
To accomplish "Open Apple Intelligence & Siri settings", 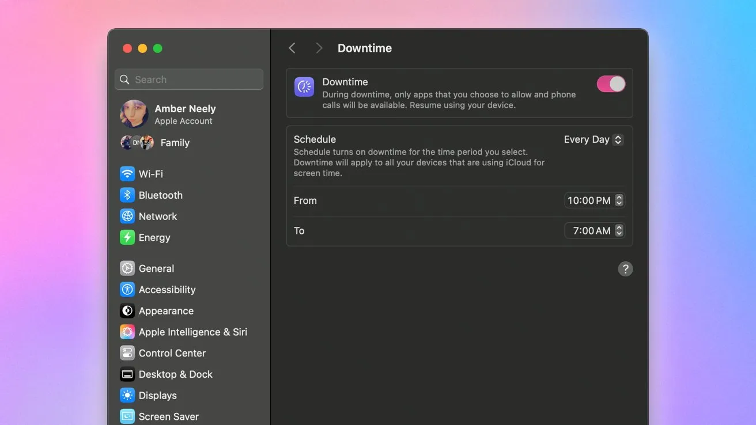I will click(x=192, y=332).
